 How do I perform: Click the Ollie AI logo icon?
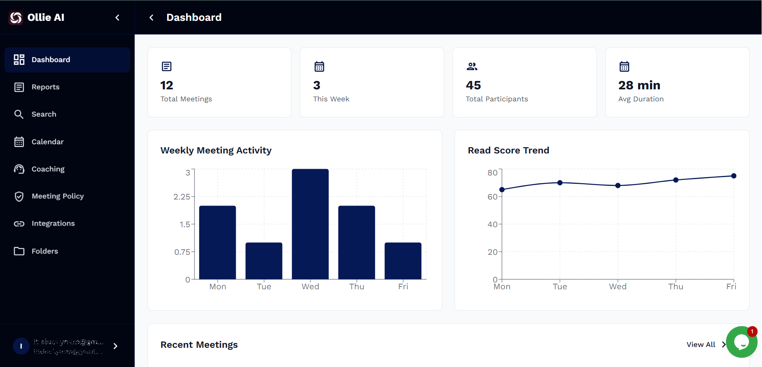click(16, 18)
